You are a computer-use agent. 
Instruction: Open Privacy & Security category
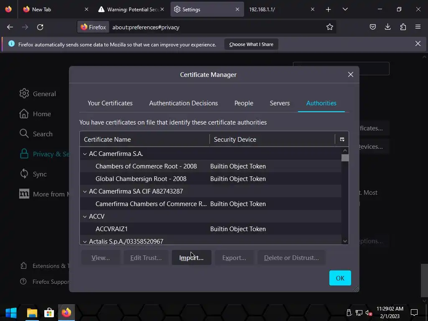(44, 154)
